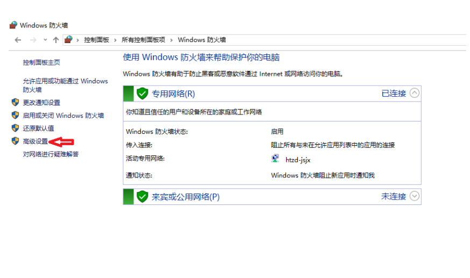Open chevron after 控制面板 breadcrumb
Image resolution: width=470 pixels, height=278 pixels.
115,40
